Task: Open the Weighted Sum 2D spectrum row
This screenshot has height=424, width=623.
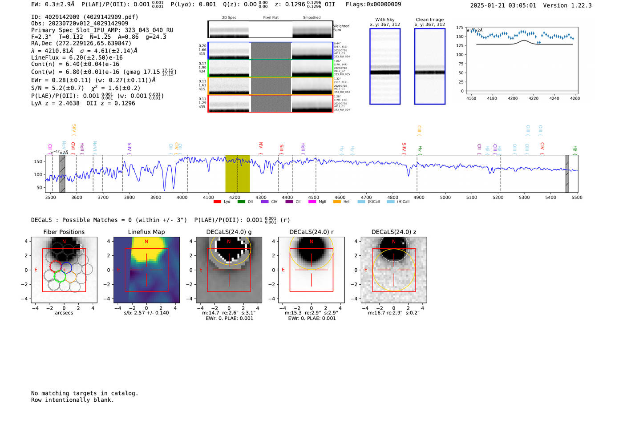Action: (x=271, y=29)
